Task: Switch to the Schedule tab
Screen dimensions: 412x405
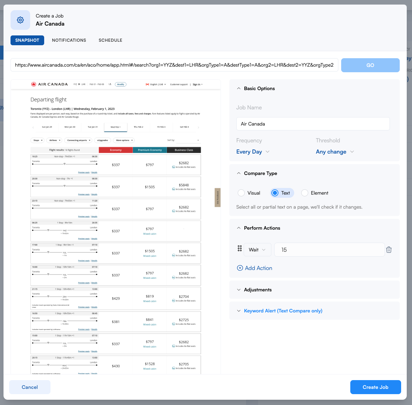Action: pyautogui.click(x=110, y=40)
